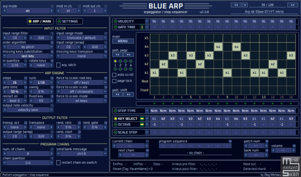Select pattern page 4 radio button
Screen dimensions: 301x177
131,61
